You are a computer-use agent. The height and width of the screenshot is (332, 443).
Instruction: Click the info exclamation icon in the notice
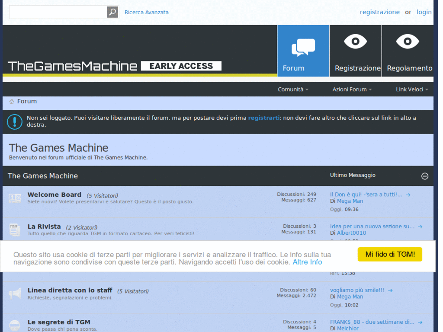[x=14, y=121]
